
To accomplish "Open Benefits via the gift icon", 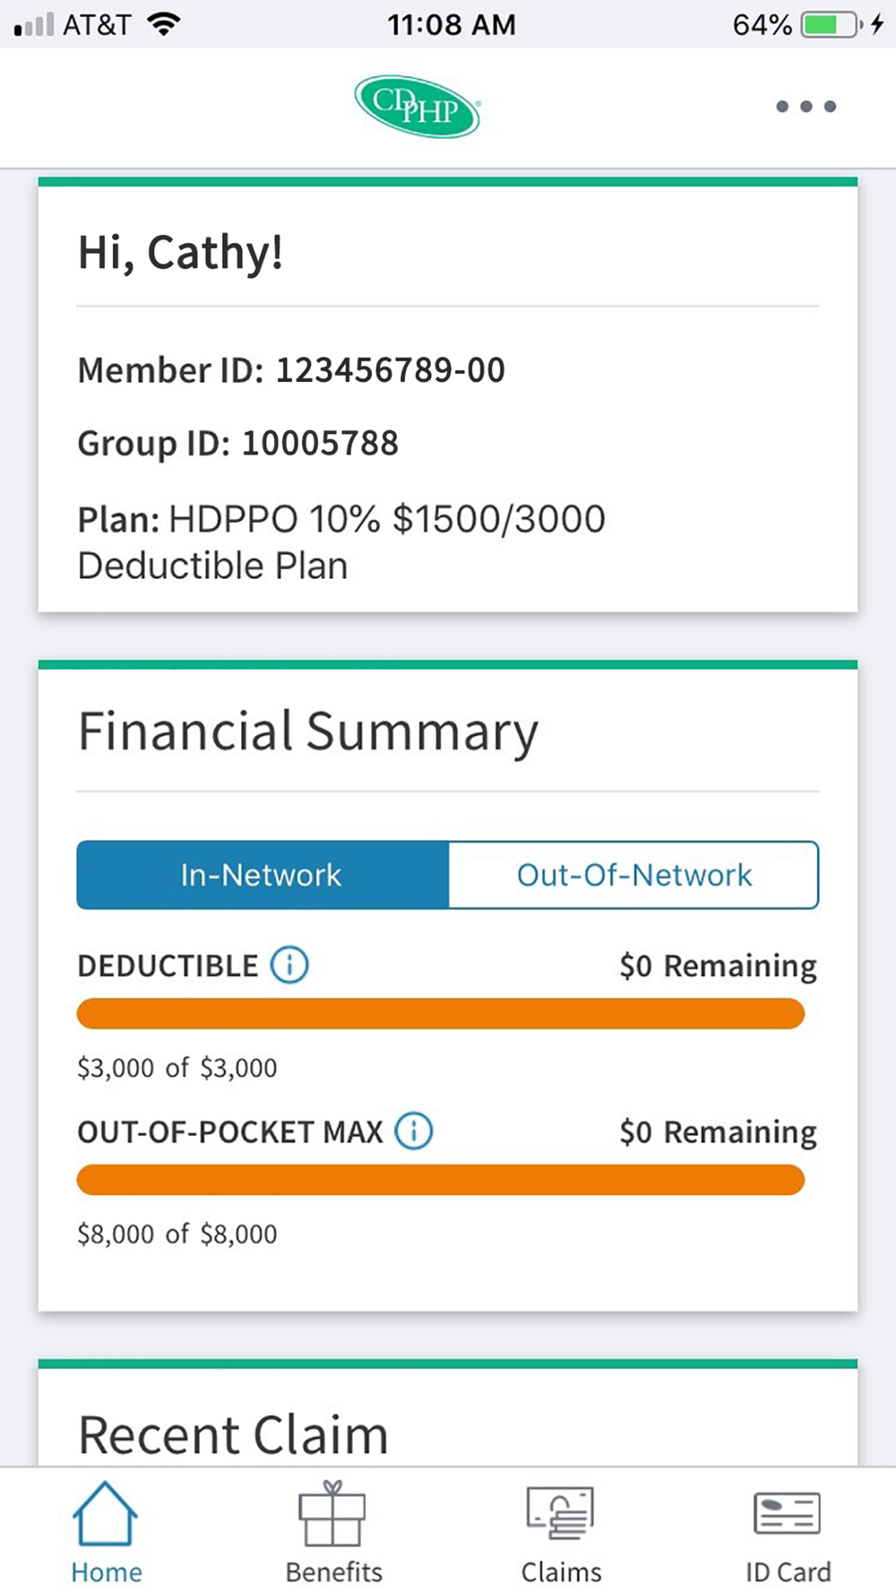I will tap(332, 1514).
